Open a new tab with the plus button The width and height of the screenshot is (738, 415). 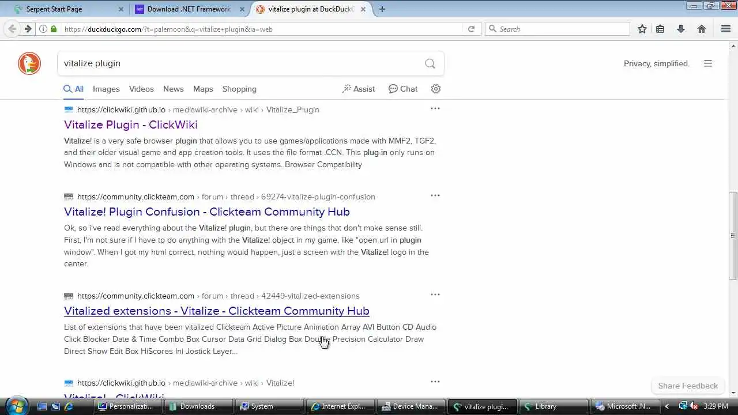[x=382, y=9]
